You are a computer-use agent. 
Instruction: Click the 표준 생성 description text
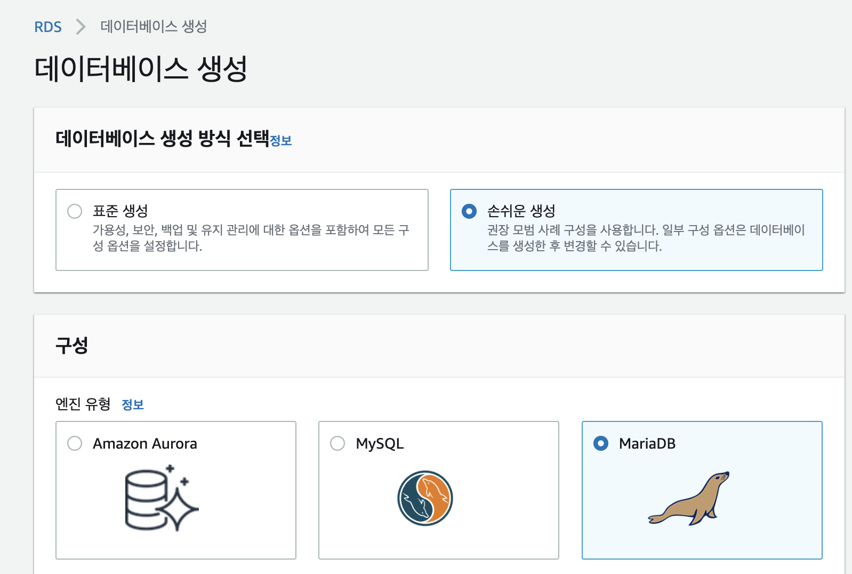pyautogui.click(x=251, y=238)
